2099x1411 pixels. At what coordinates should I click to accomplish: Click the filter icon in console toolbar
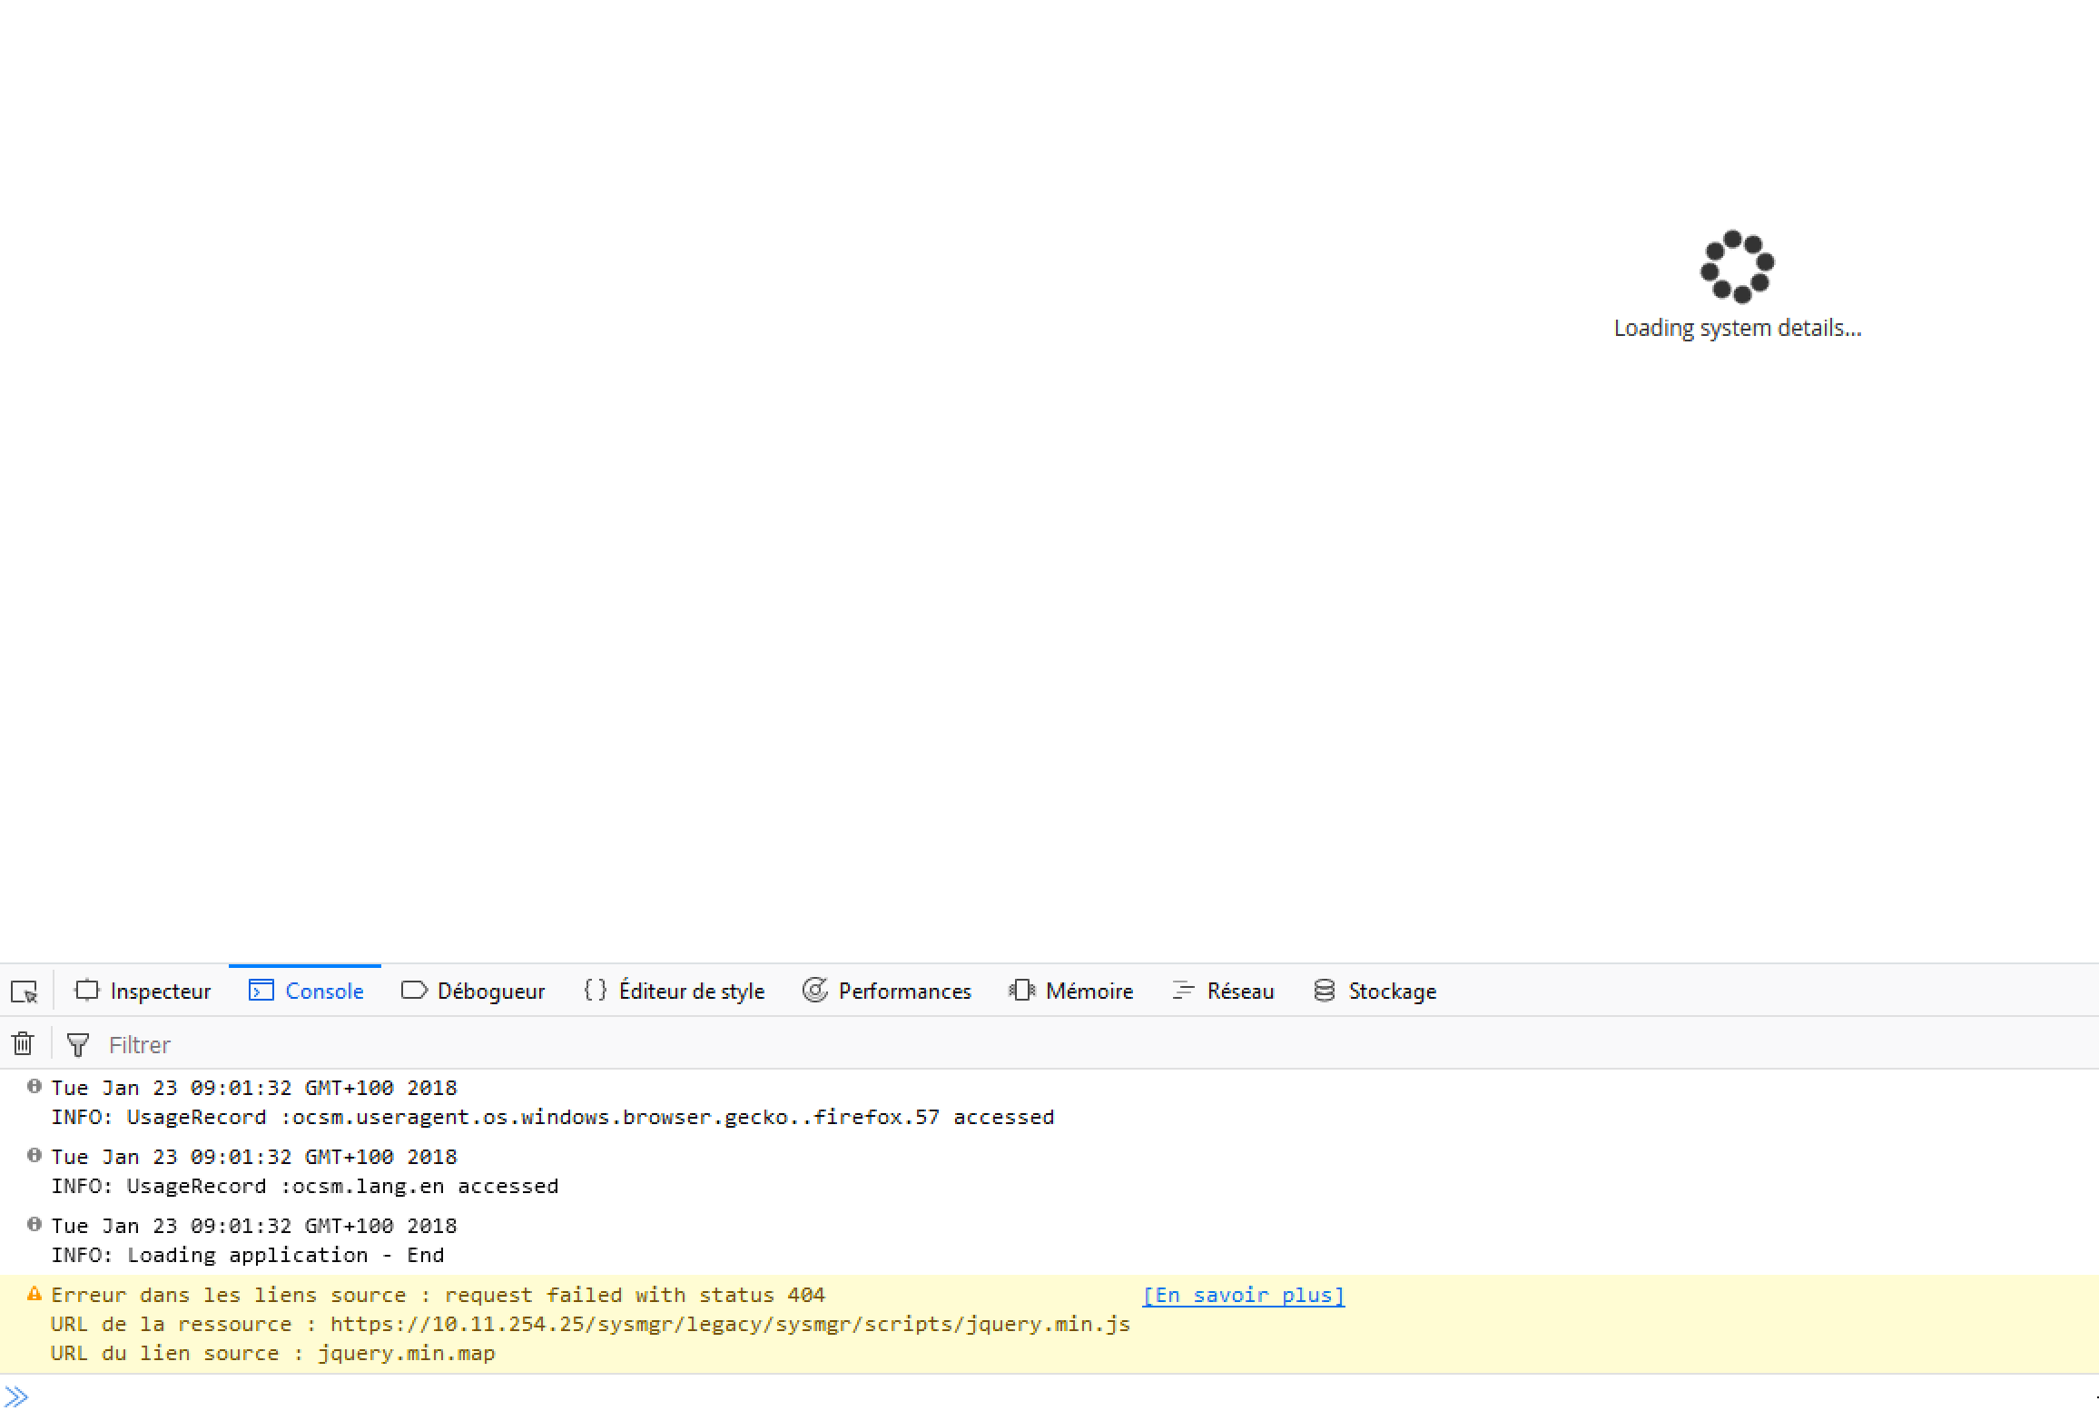[75, 1042]
